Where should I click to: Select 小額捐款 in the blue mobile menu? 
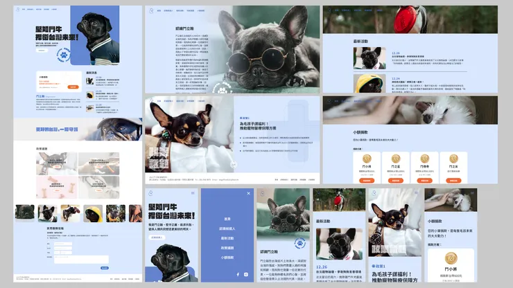[227, 258]
